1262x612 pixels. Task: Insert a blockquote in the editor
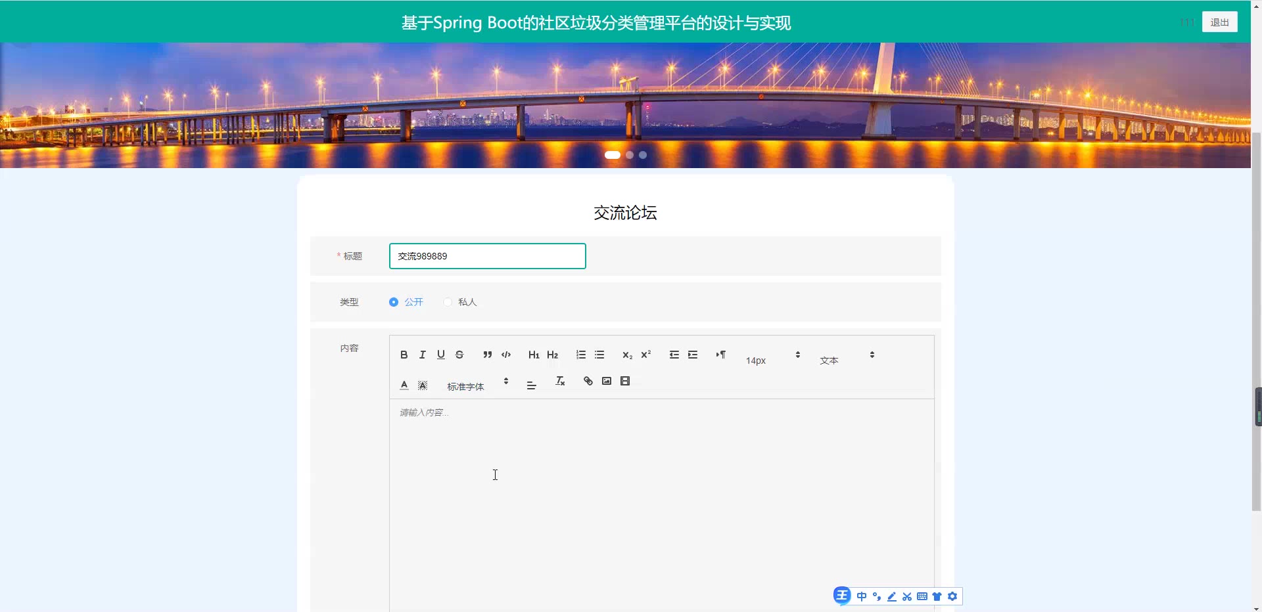point(487,355)
